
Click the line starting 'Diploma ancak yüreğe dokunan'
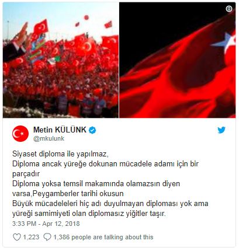105,164
